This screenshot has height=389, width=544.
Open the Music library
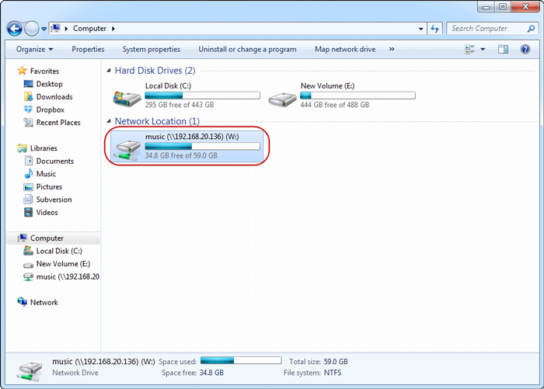point(46,174)
